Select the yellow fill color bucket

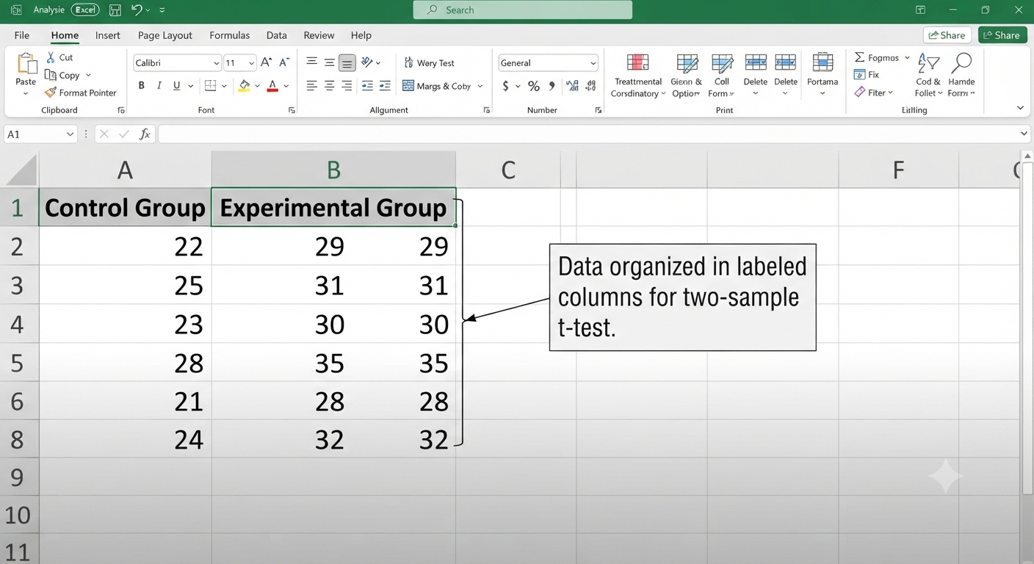tap(245, 86)
